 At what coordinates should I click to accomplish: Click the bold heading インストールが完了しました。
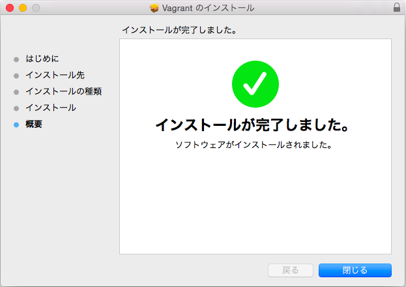(252, 125)
